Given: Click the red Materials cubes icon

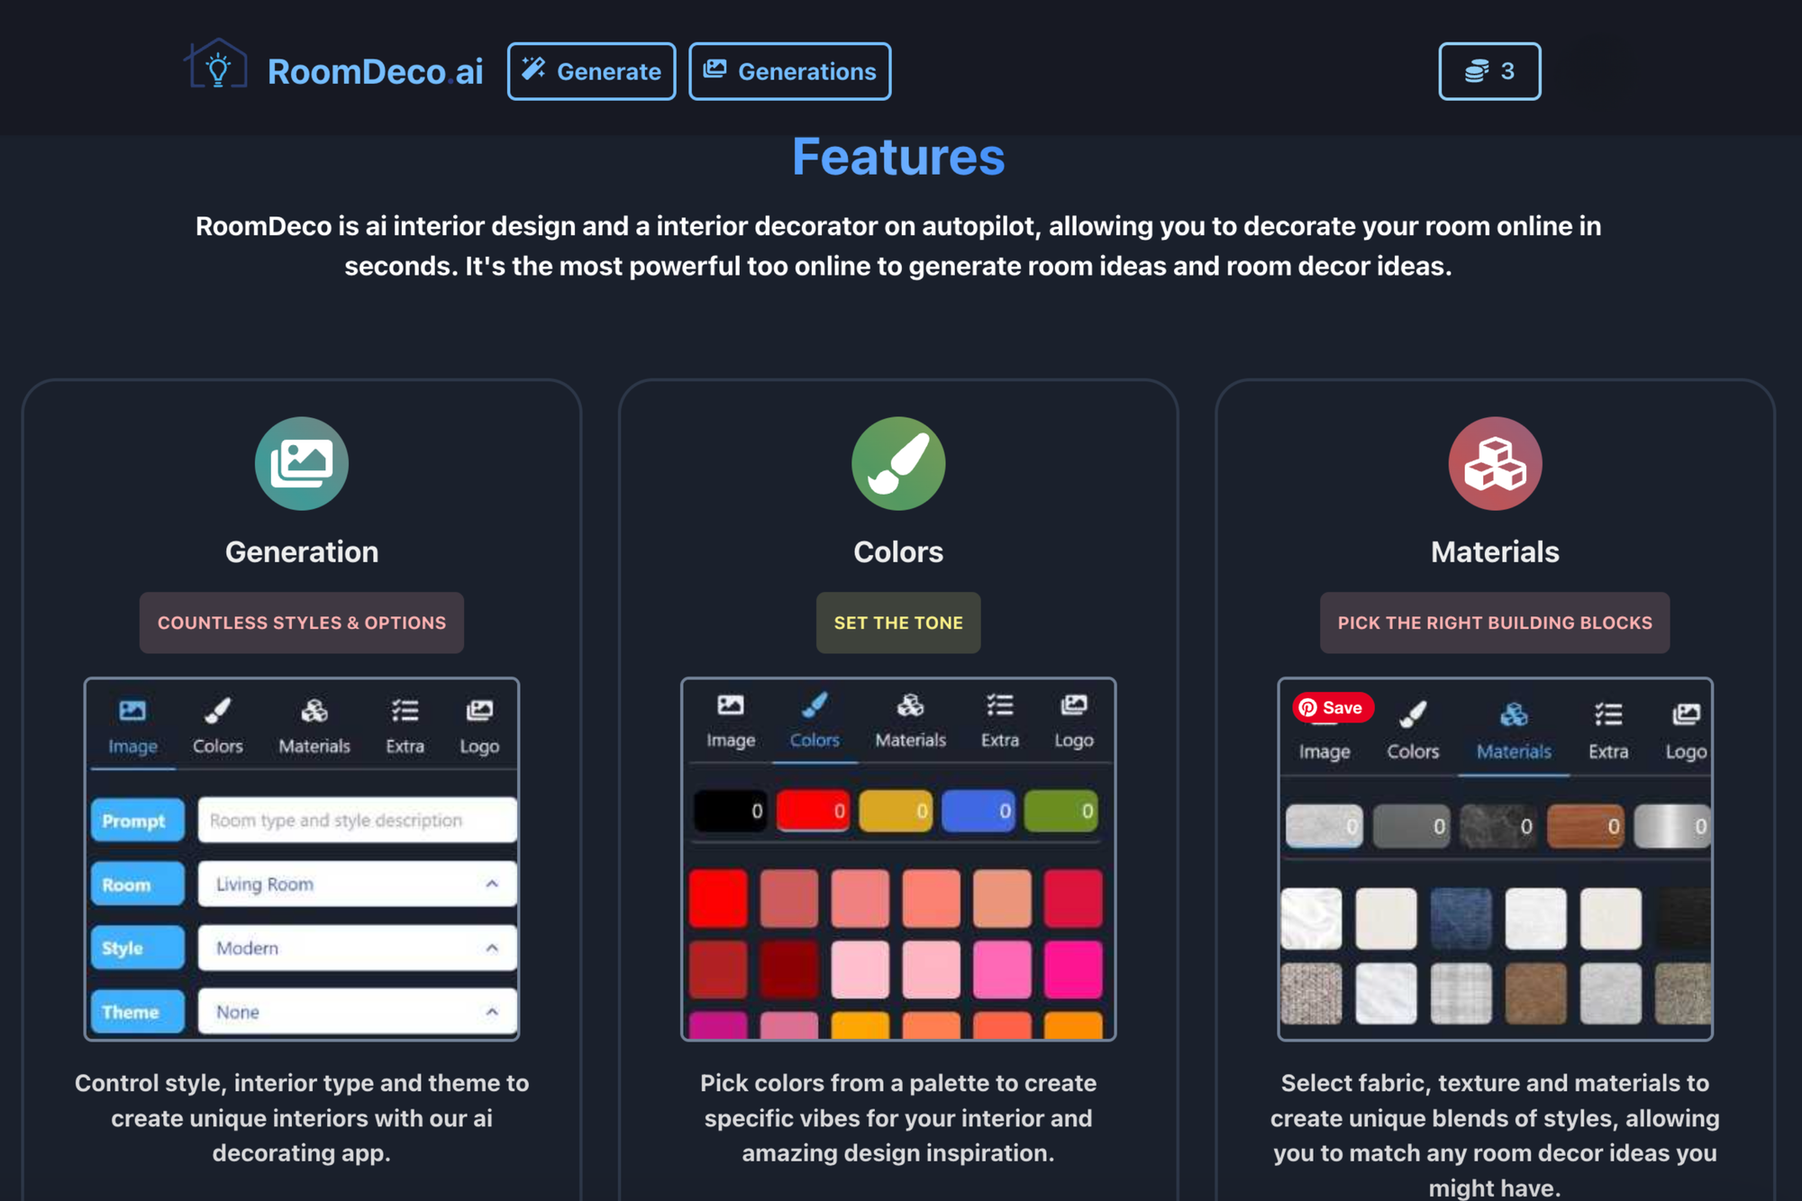Looking at the screenshot, I should (x=1494, y=463).
